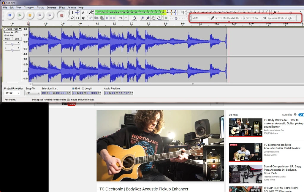The height and width of the screenshot is (192, 304).
Task: Open the View menu
Action: click(x=19, y=7)
